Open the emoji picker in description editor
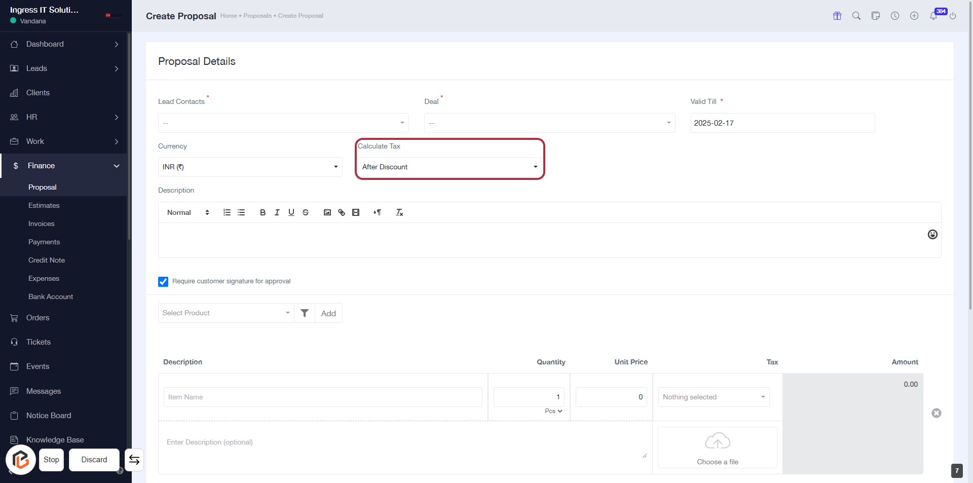The image size is (973, 483). click(932, 234)
